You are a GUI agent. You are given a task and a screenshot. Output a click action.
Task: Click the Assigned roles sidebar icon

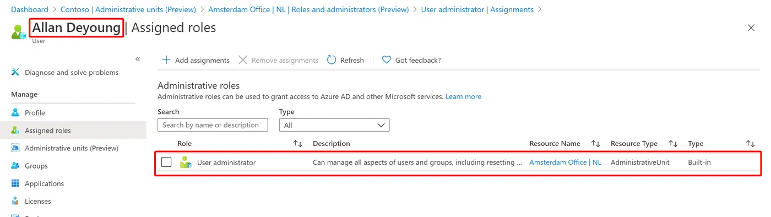point(15,131)
